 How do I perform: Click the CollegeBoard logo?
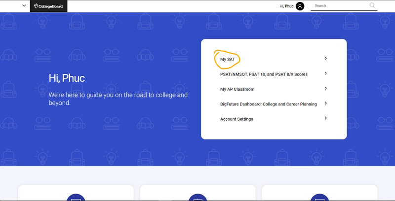48,6
